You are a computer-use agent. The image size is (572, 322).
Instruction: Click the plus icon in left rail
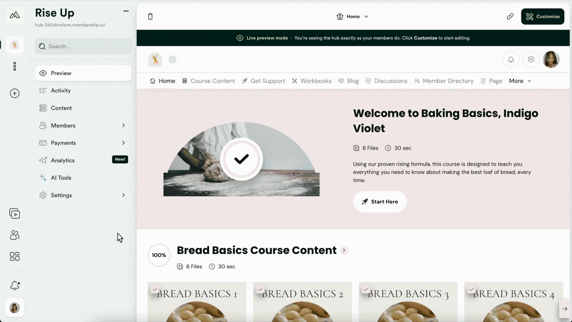[15, 93]
